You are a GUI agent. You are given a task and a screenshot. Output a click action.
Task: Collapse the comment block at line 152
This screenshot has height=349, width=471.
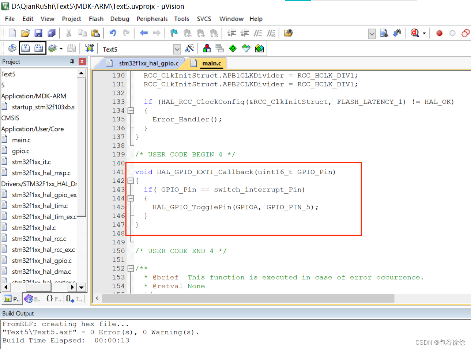[x=131, y=268]
